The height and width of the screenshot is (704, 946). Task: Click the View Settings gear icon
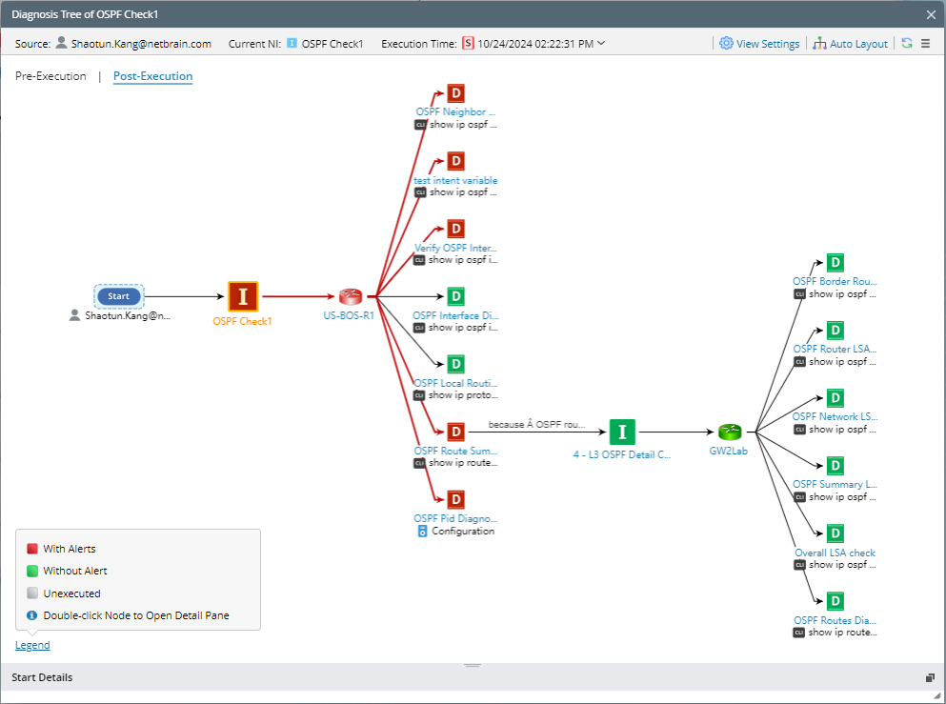(x=726, y=44)
